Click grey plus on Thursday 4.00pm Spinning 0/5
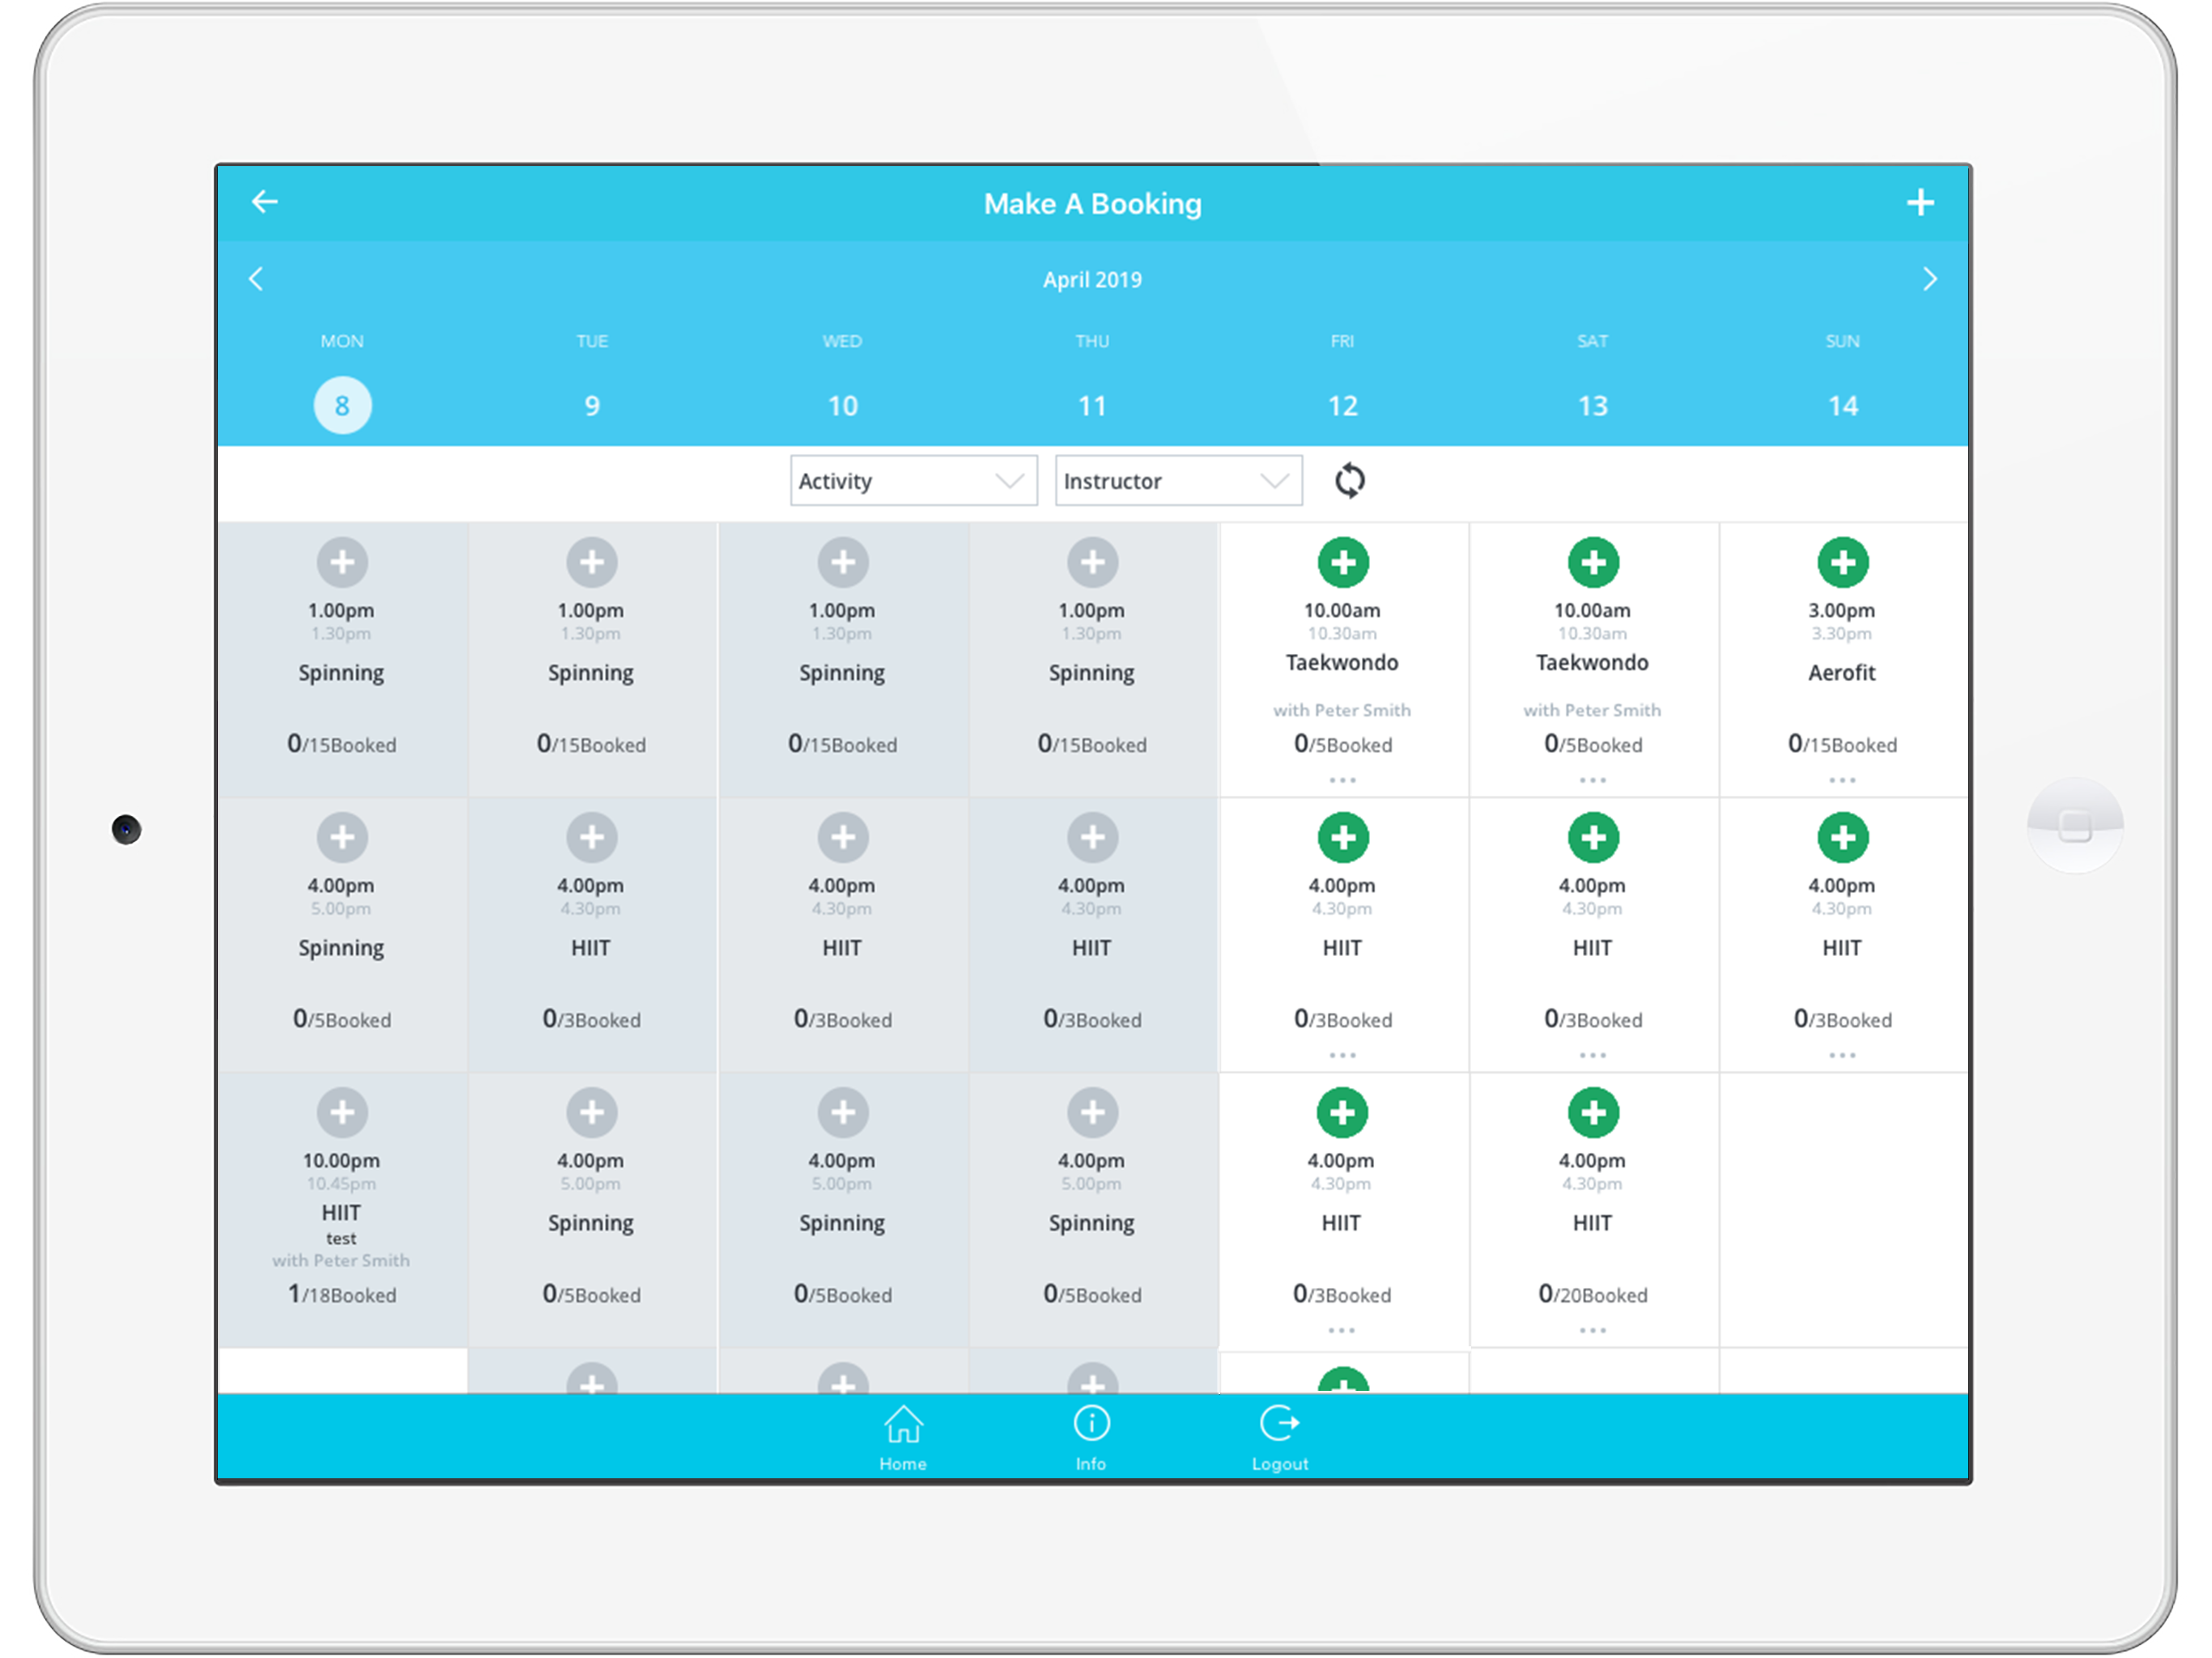This screenshot has width=2212, height=1658. (x=1092, y=1113)
